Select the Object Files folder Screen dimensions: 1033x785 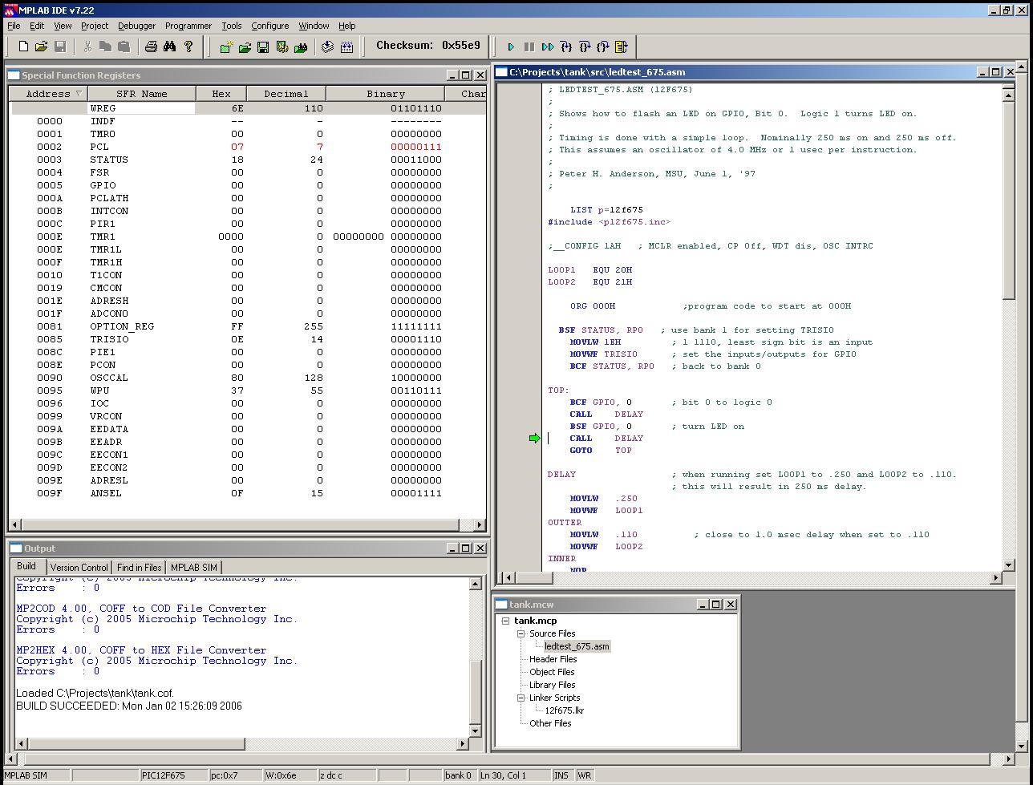552,672
